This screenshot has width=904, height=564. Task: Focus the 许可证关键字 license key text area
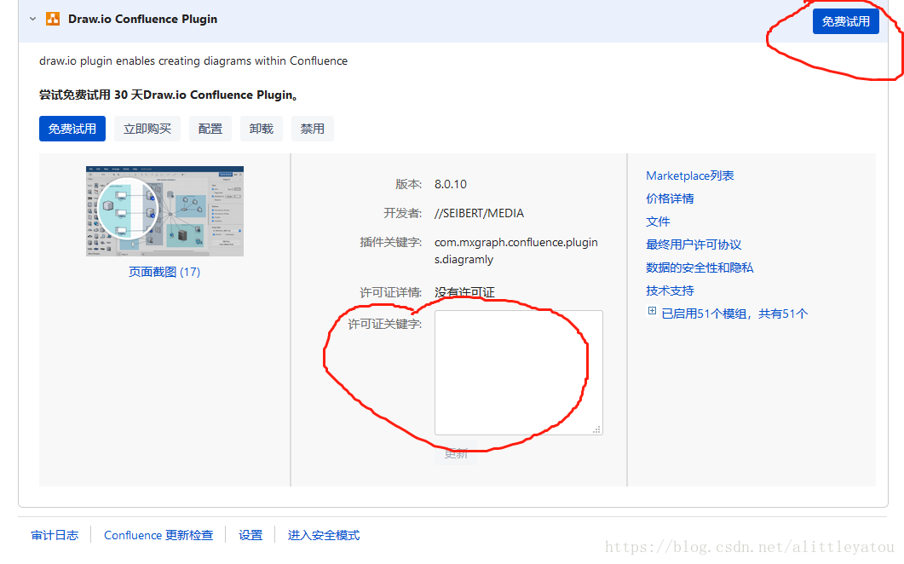519,372
